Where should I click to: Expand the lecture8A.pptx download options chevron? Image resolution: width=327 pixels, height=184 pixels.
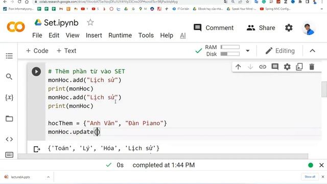coord(48,177)
